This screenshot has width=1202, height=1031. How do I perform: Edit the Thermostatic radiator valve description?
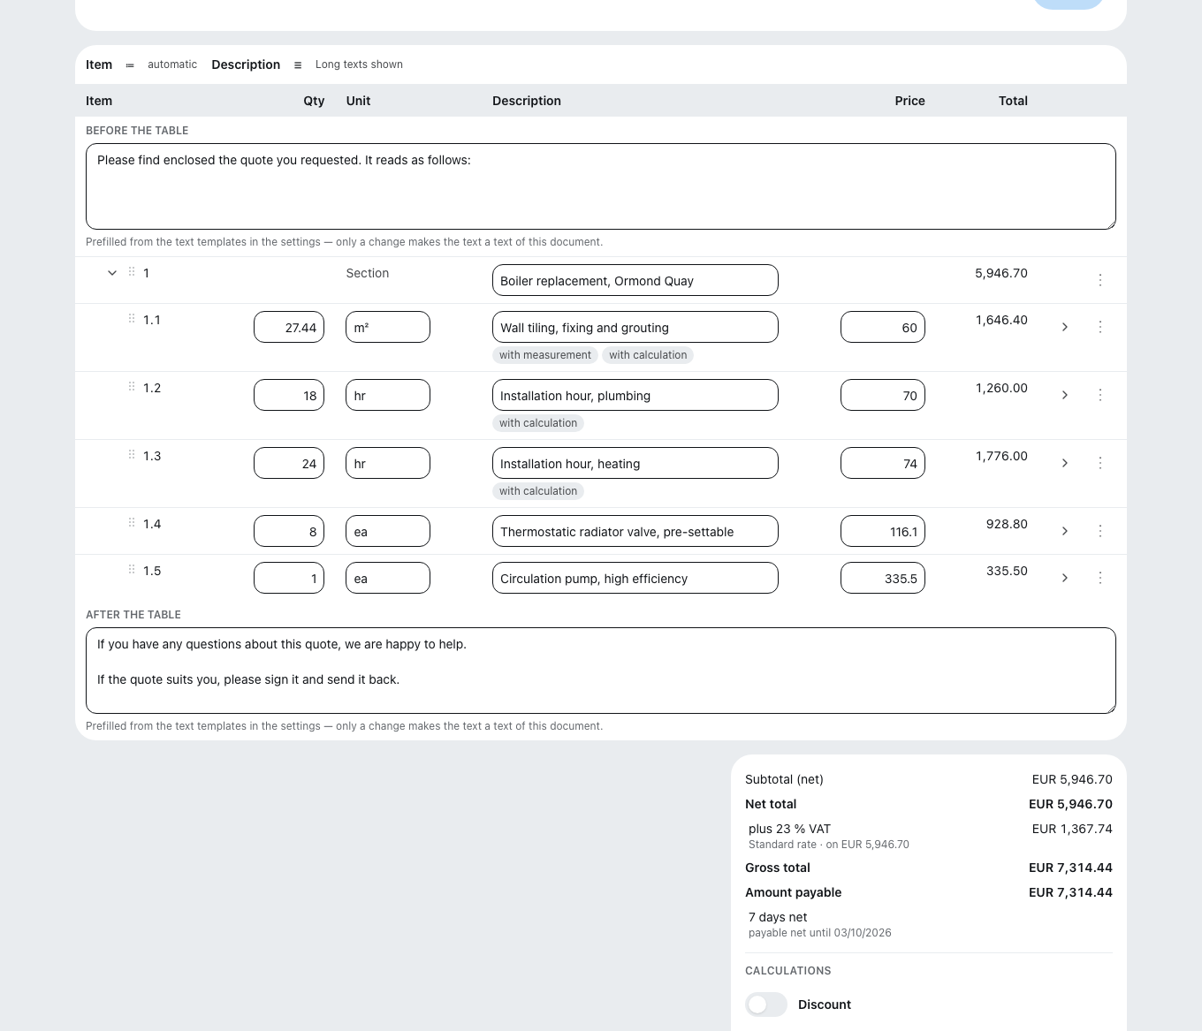point(635,531)
